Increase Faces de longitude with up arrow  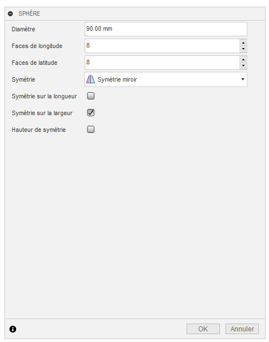pyautogui.click(x=243, y=42)
